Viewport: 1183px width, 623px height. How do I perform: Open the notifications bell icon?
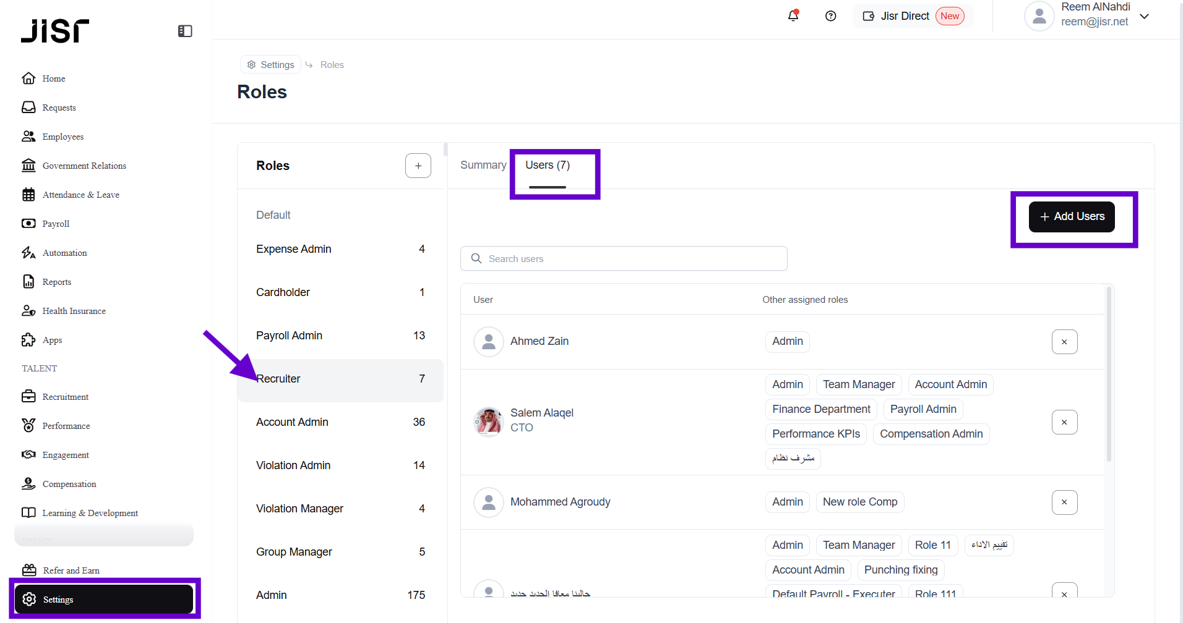coord(793,16)
